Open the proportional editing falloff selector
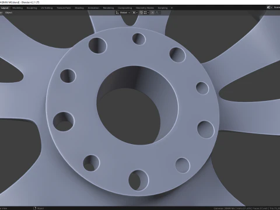This screenshot has width=280, height=210. pos(157,13)
